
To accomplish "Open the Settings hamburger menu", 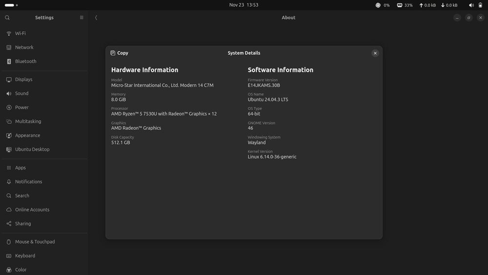I will point(81,18).
